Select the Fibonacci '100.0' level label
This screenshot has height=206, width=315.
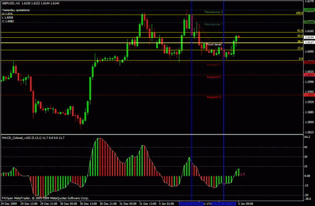[299, 13]
